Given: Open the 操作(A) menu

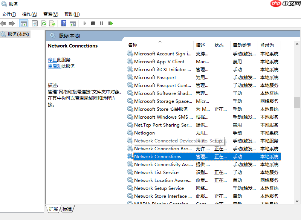Looking at the screenshot, I should [29, 14].
